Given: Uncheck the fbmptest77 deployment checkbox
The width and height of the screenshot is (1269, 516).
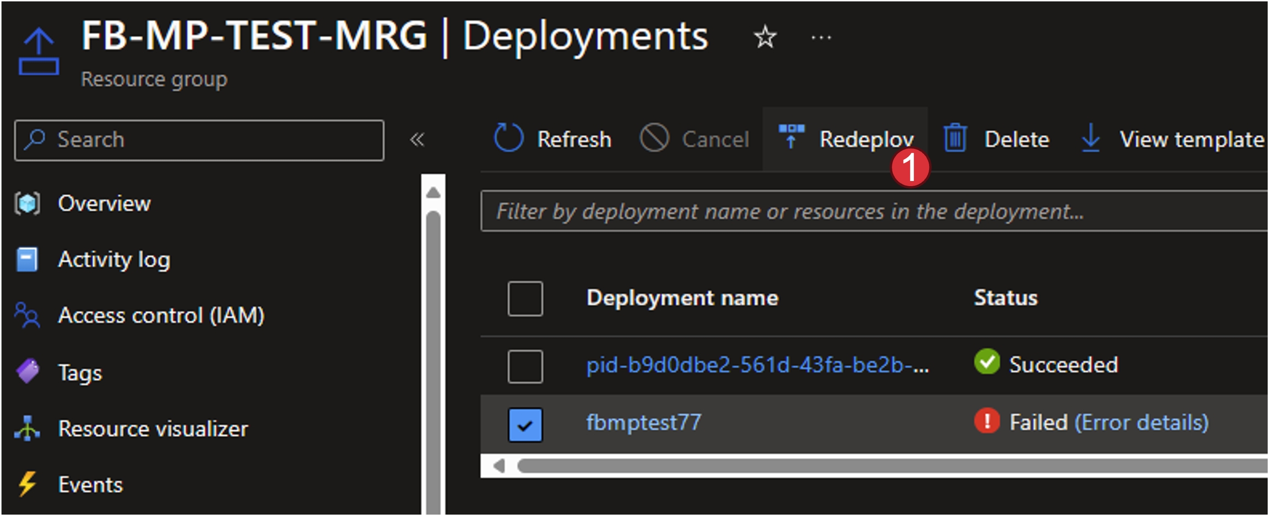Looking at the screenshot, I should pos(525,424).
